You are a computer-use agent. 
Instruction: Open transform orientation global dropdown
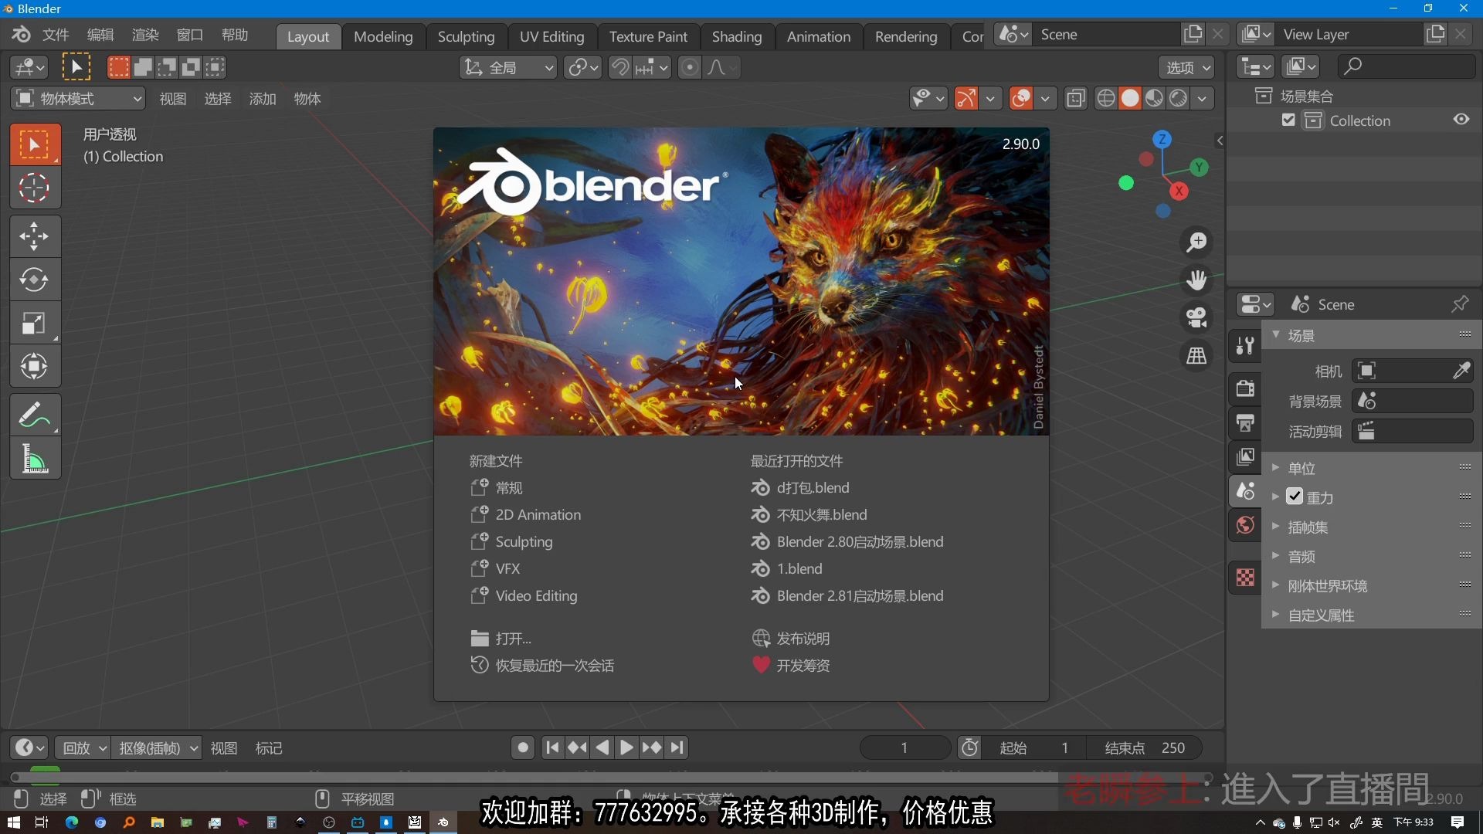509,67
